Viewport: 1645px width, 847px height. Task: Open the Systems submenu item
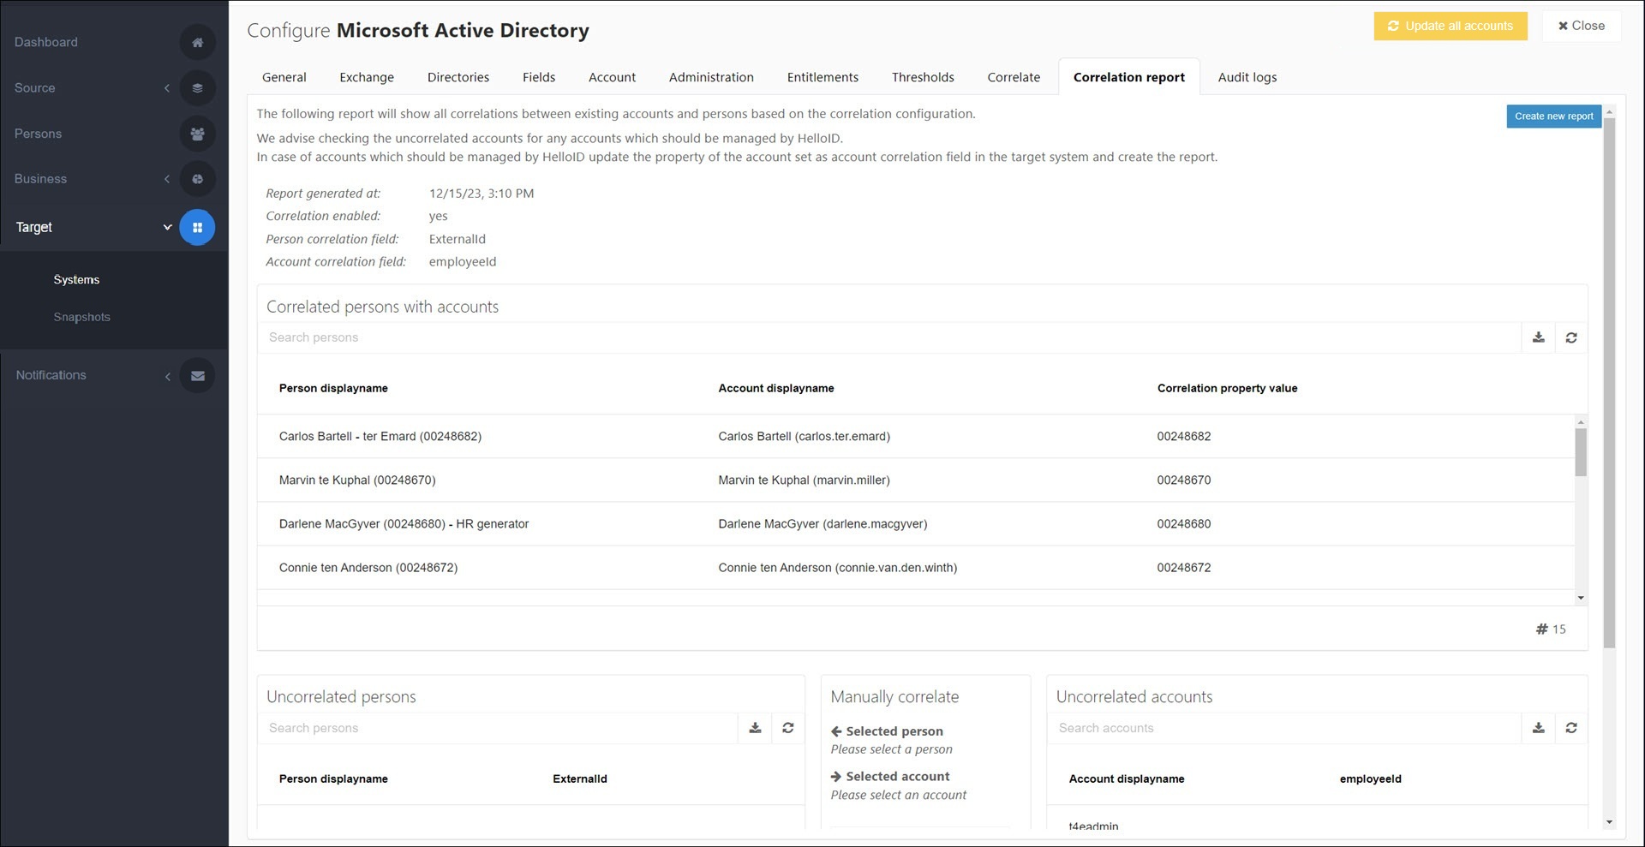(76, 280)
